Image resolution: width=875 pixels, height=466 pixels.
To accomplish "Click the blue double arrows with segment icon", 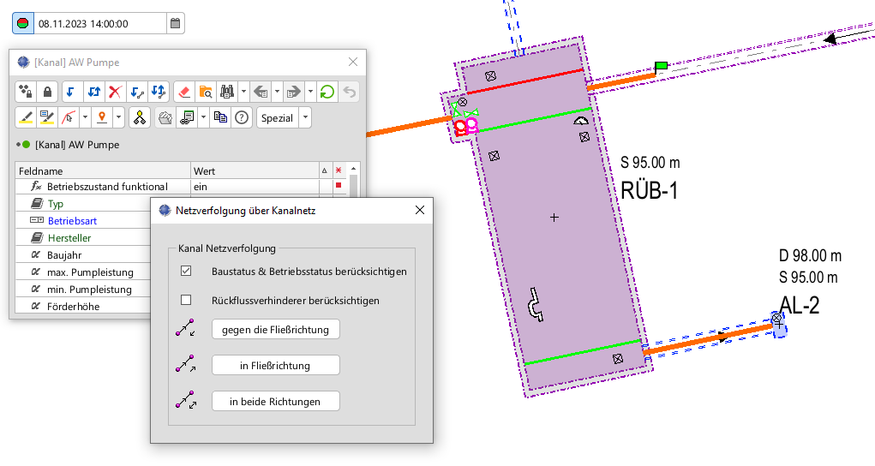I will pos(159,92).
